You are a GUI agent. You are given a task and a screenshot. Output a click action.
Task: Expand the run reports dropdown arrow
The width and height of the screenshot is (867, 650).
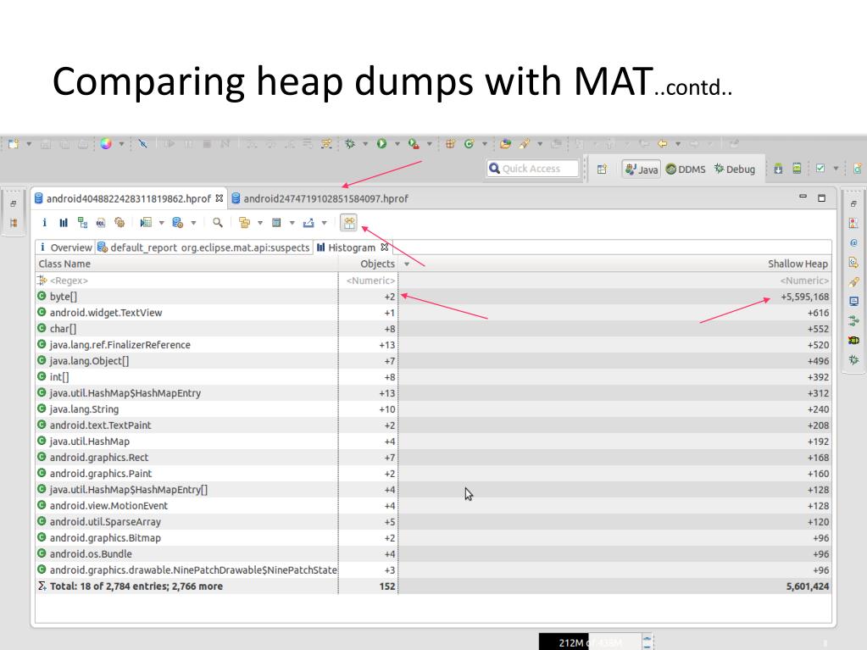(x=162, y=223)
